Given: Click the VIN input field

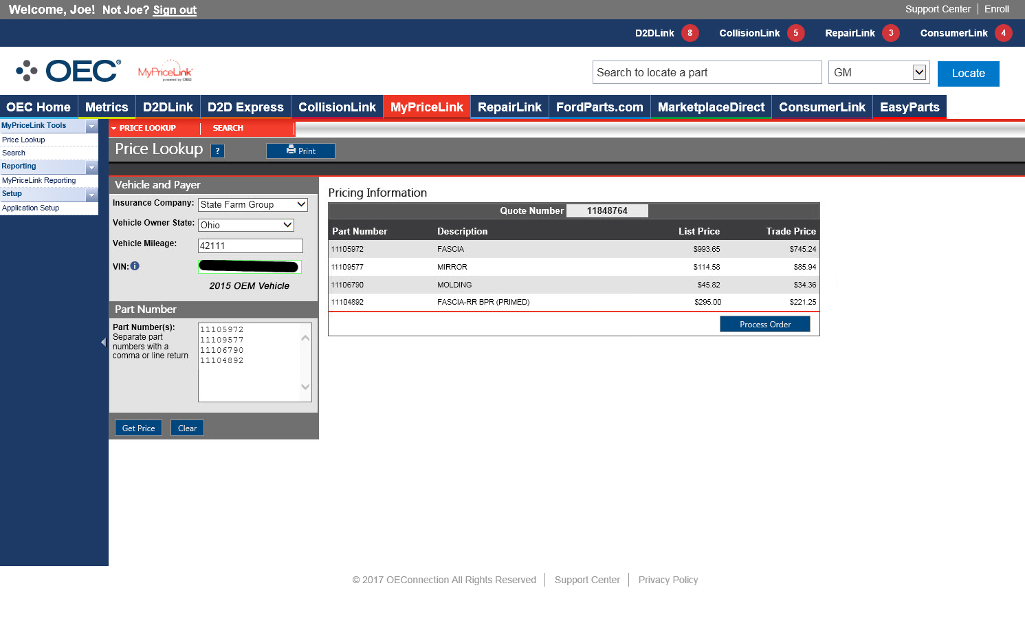Looking at the screenshot, I should tap(250, 267).
